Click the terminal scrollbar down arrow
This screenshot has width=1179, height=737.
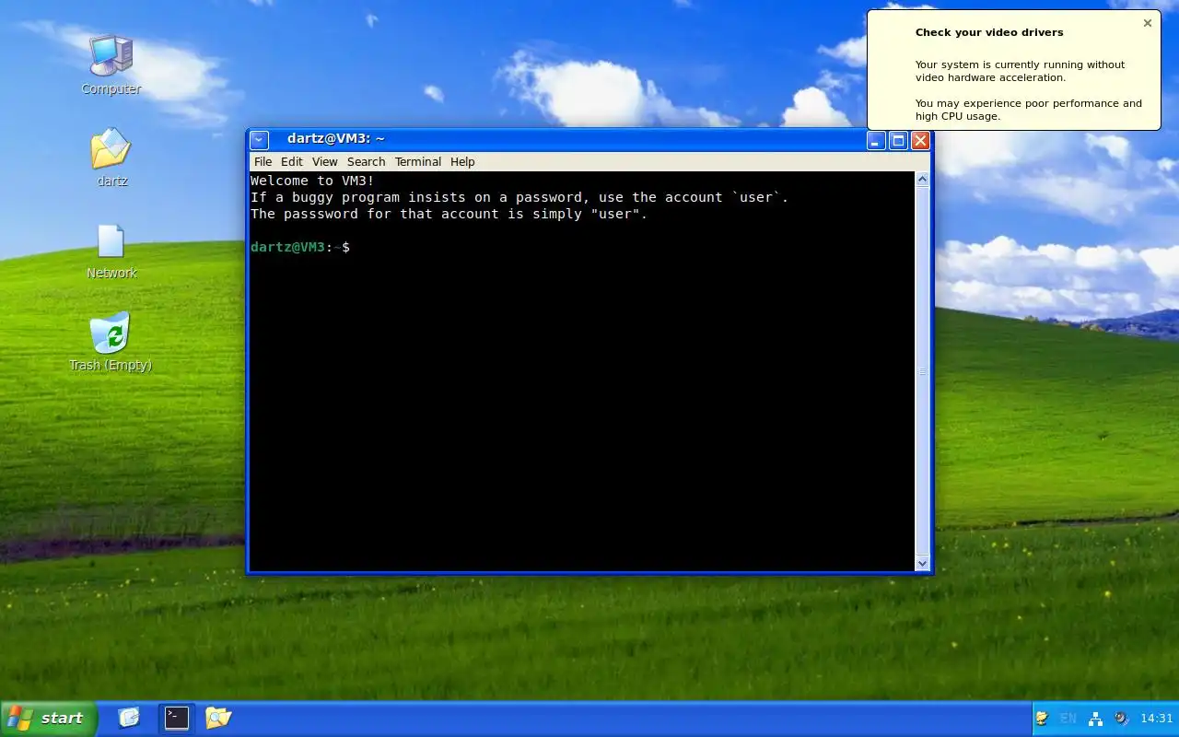coord(922,563)
